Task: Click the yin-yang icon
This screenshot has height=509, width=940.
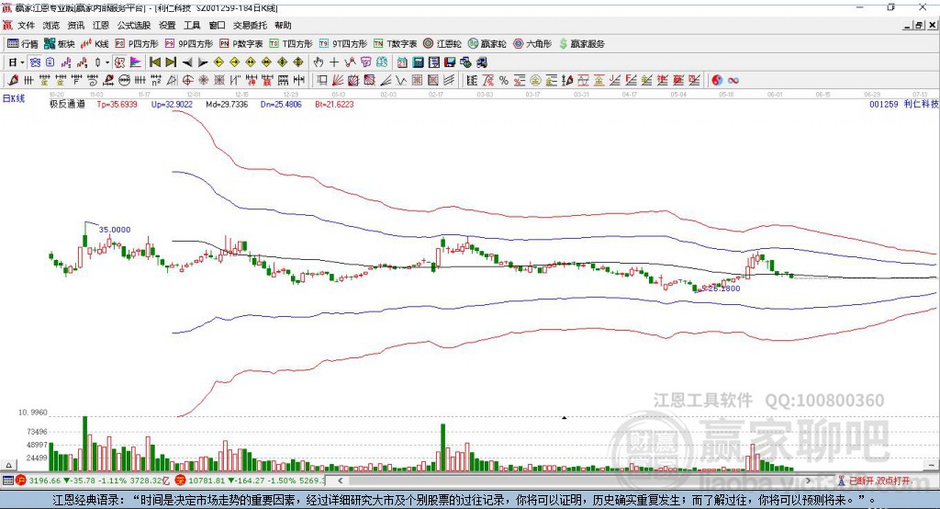Action: 717,81
